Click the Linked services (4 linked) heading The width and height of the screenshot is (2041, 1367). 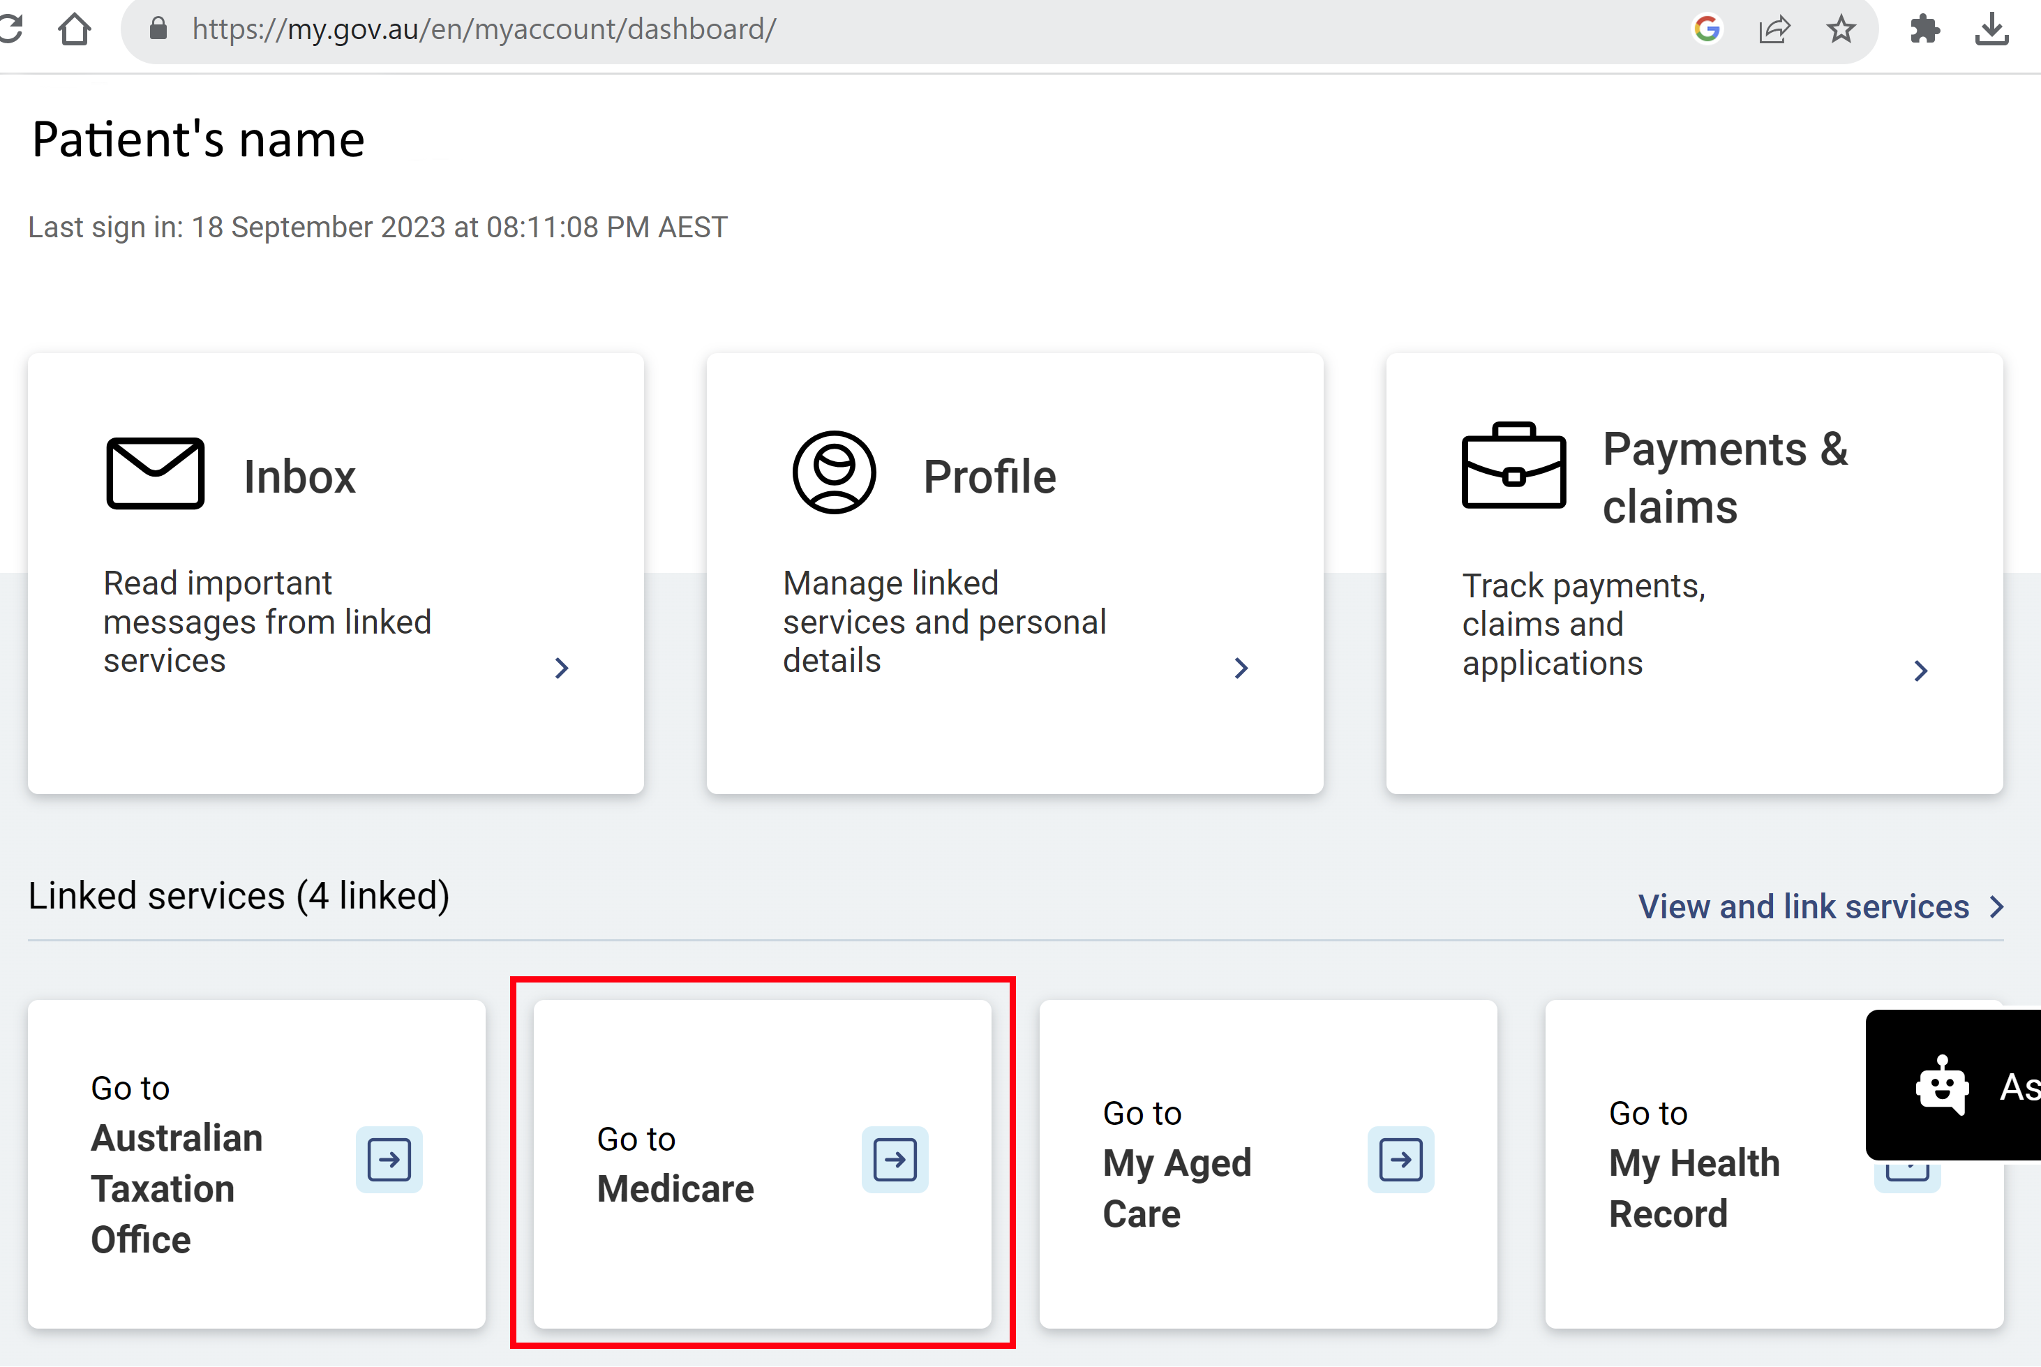tap(239, 896)
